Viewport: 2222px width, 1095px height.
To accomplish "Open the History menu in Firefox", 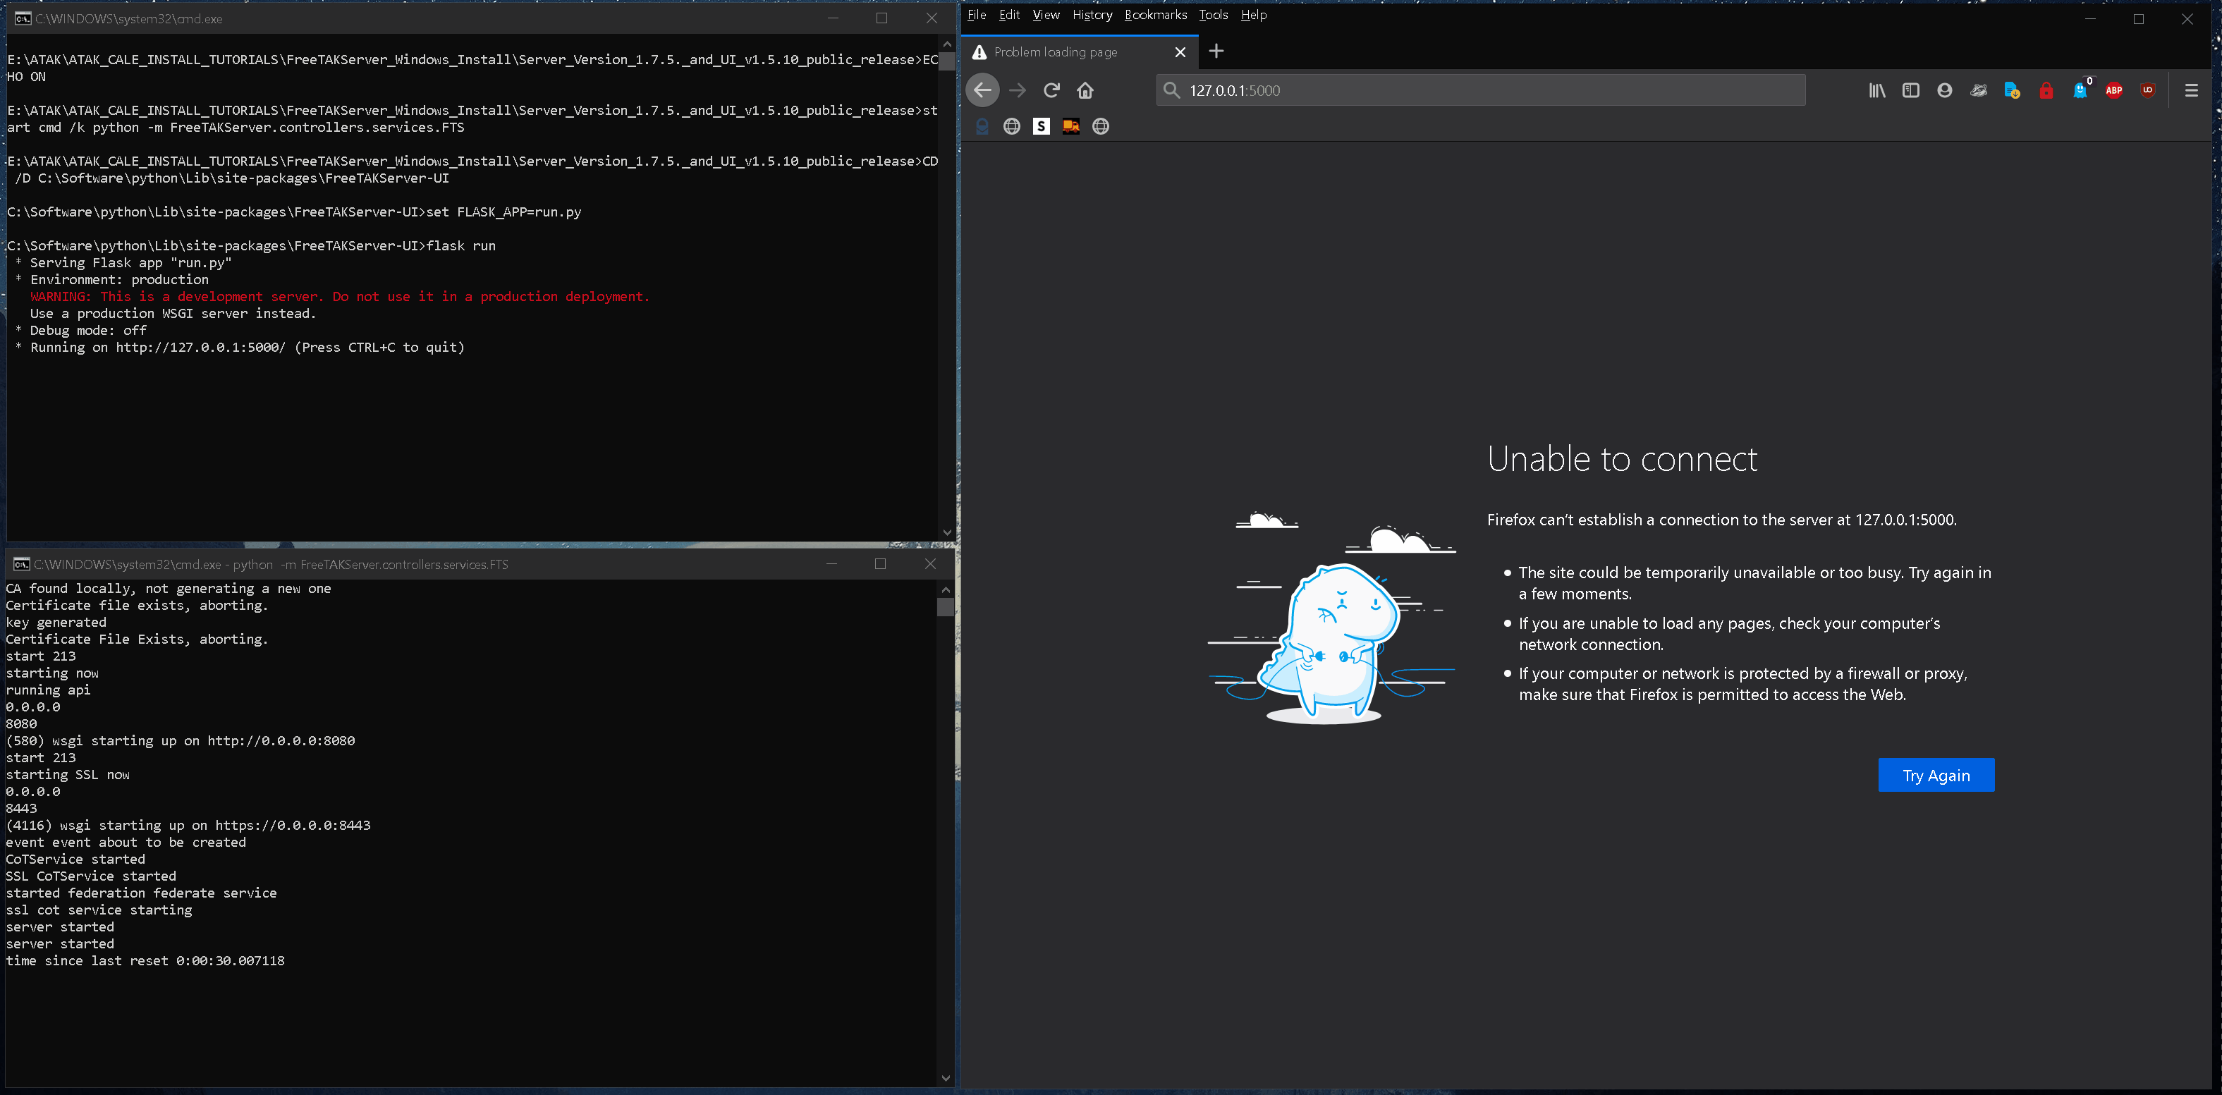I will click(x=1092, y=15).
